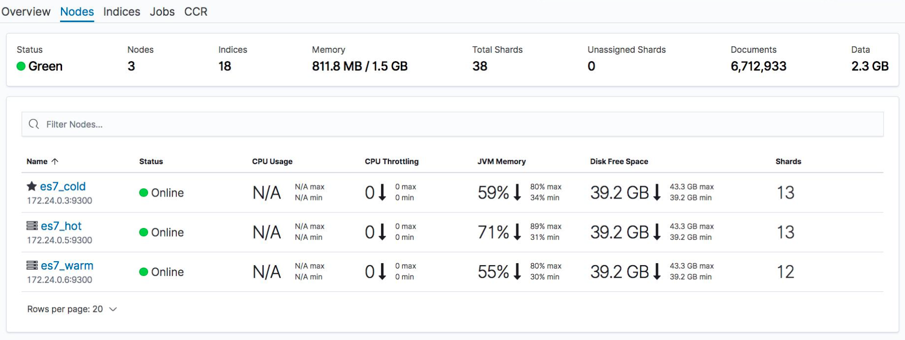Click the server icon next to es7_warm
The height and width of the screenshot is (340, 905).
pyautogui.click(x=32, y=265)
